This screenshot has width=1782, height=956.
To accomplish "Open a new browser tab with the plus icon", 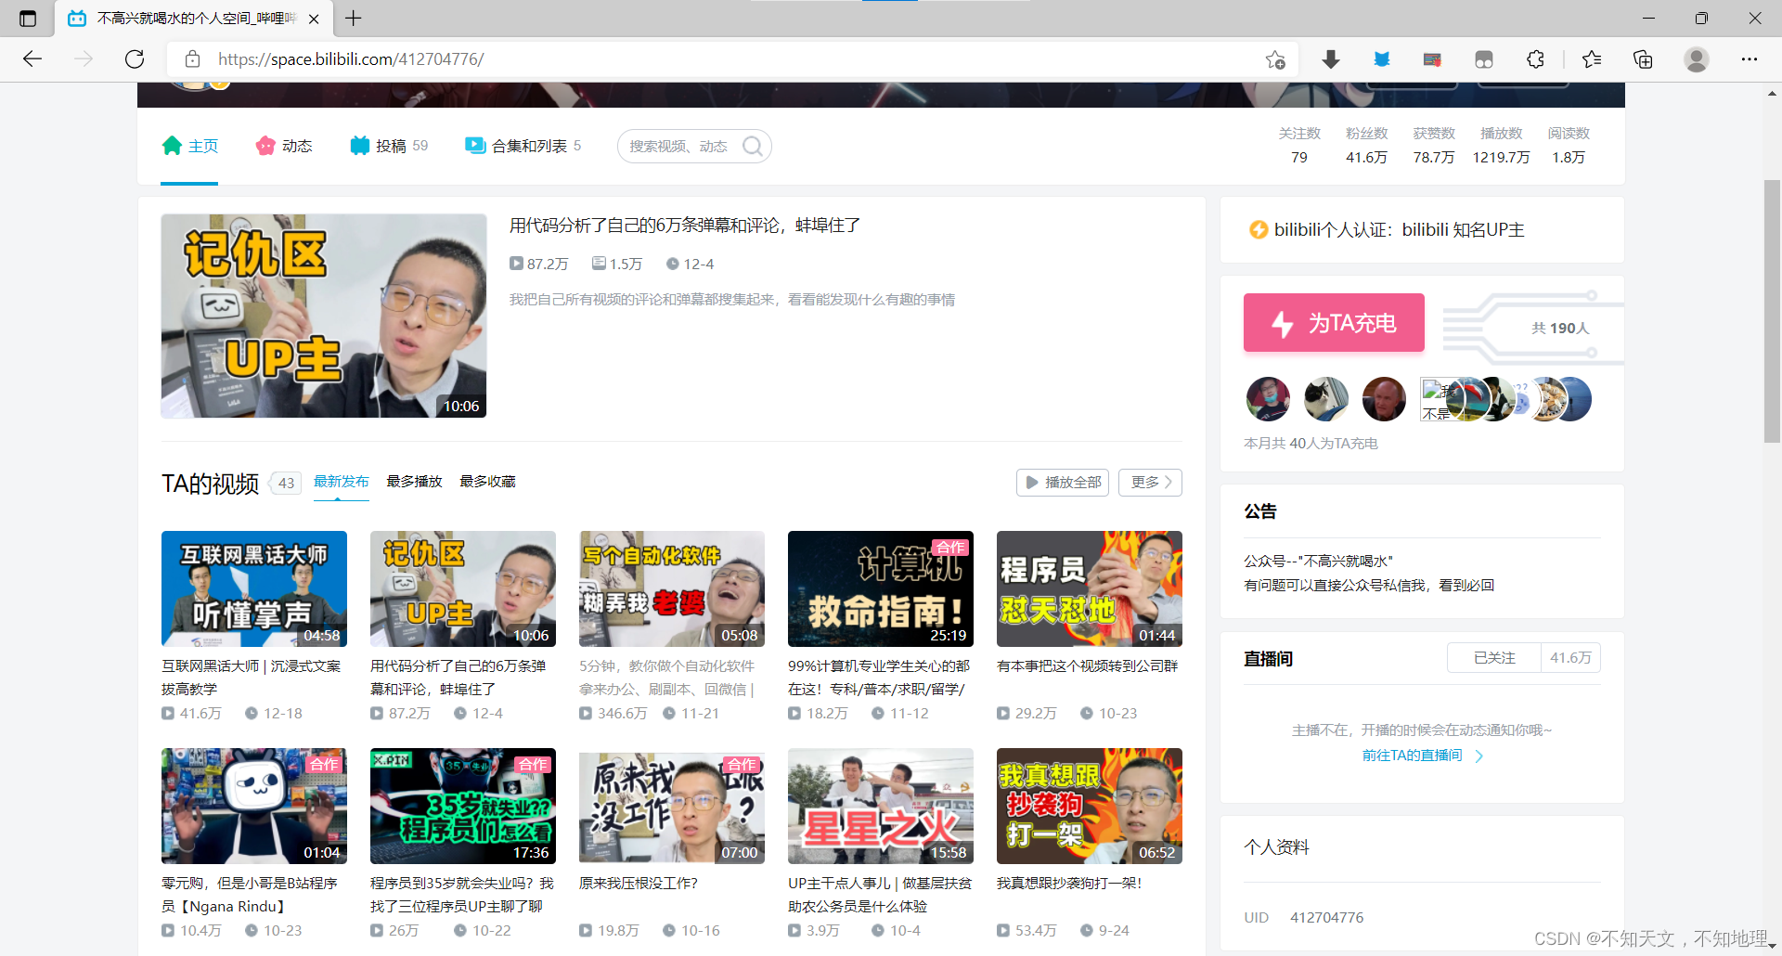I will tap(354, 19).
